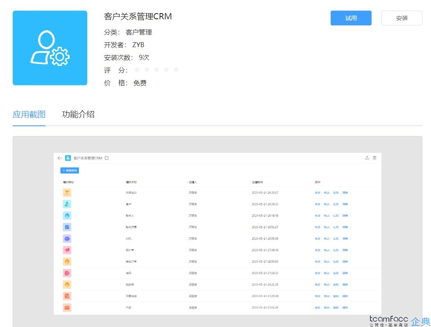Click the small blue CRM icon beside the back arrow
431x327 pixels.
(68, 158)
